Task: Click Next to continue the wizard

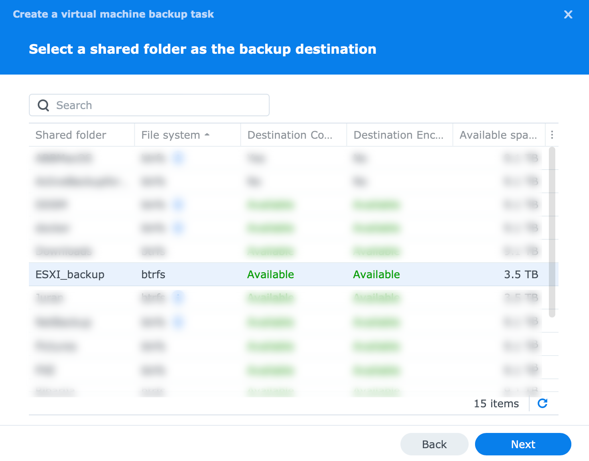Action: click(x=523, y=444)
